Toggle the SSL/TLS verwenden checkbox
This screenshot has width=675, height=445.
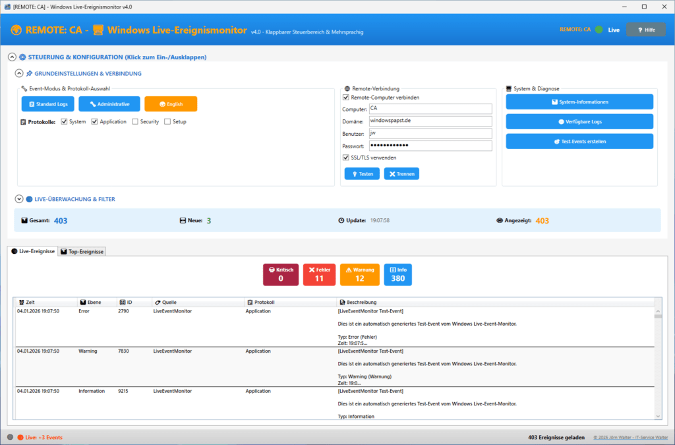pyautogui.click(x=346, y=158)
